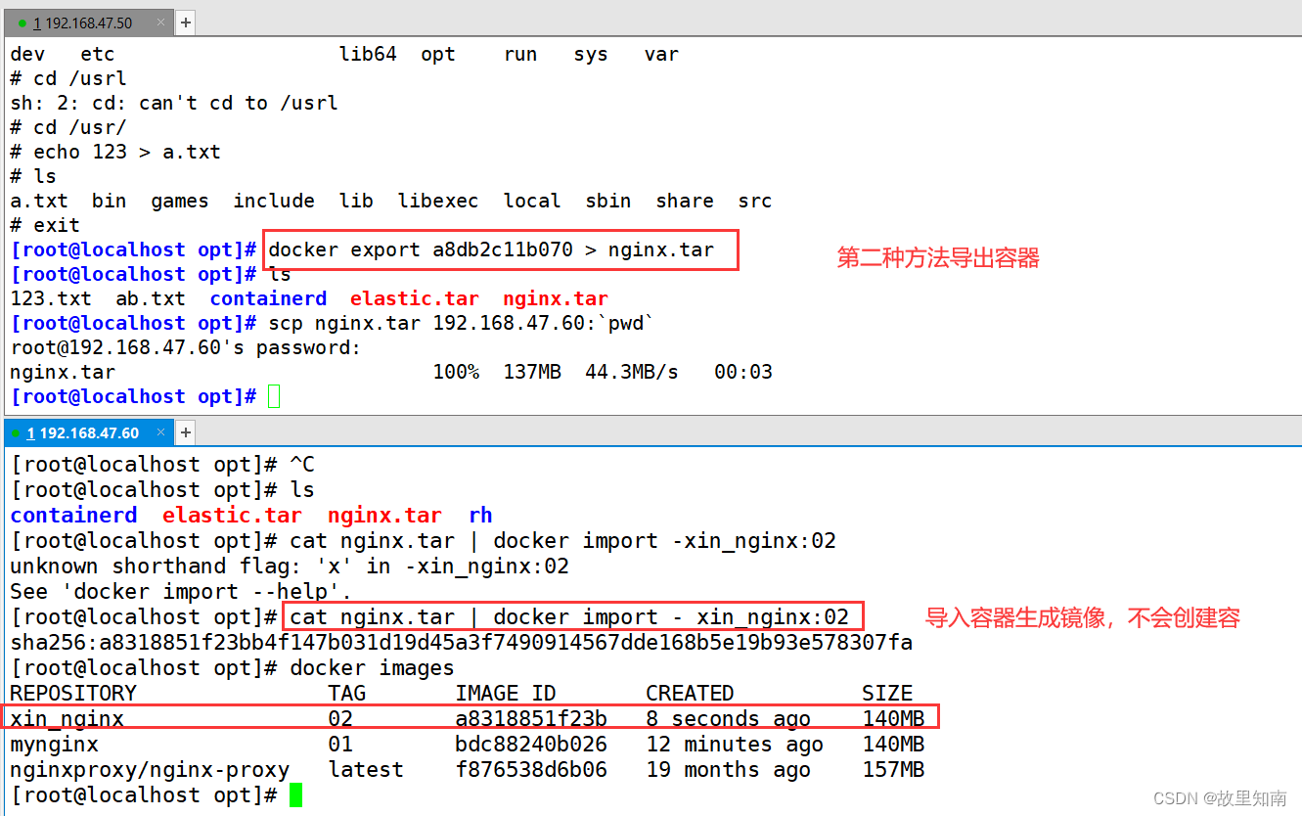Image resolution: width=1302 pixels, height=816 pixels.
Task: Click image ID "a8318851f23b" in the table
Action: [x=531, y=718]
